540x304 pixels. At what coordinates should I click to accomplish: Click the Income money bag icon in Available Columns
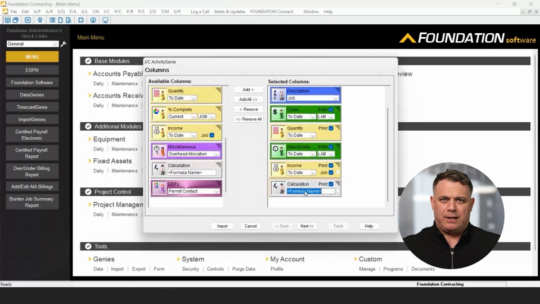(x=159, y=132)
